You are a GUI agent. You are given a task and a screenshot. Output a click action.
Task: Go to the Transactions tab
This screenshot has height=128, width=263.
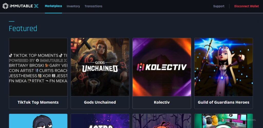(93, 6)
